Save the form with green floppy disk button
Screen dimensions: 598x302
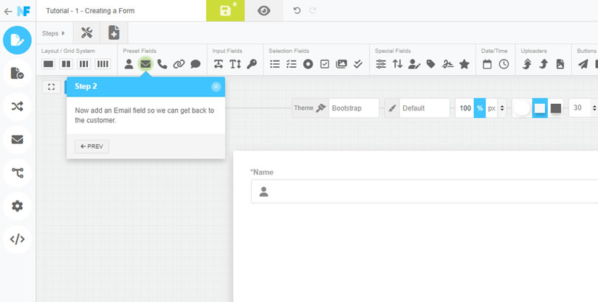point(225,10)
